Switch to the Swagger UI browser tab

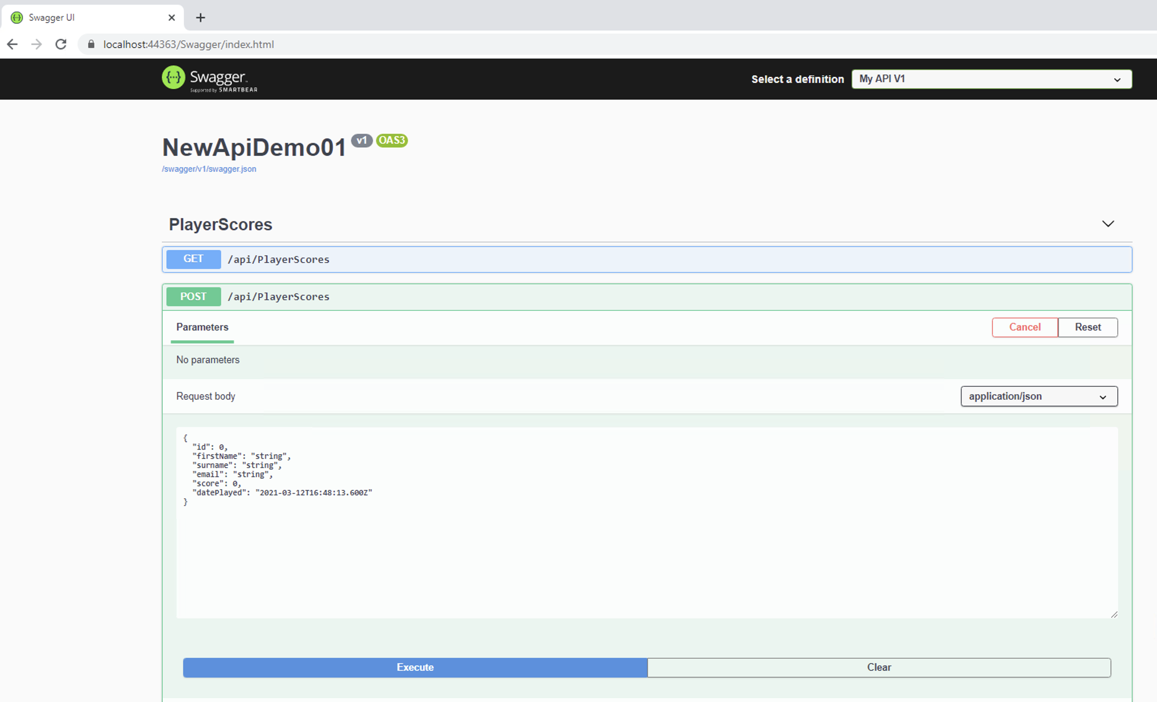point(85,18)
